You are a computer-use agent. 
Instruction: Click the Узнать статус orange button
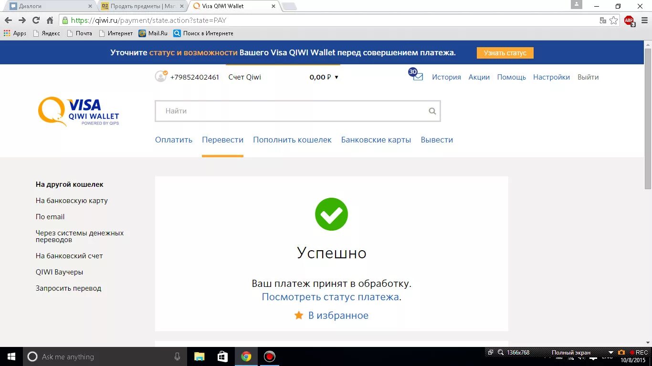pyautogui.click(x=505, y=53)
